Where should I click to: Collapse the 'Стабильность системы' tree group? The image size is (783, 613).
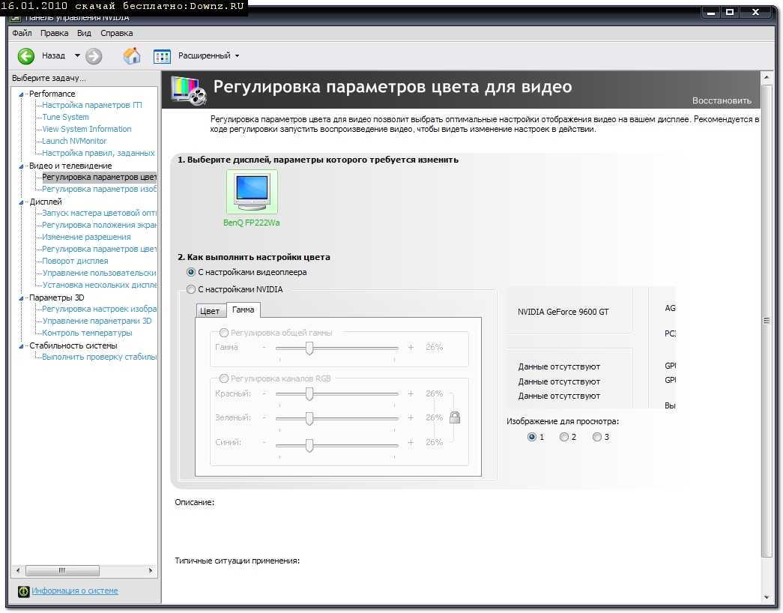click(x=21, y=346)
